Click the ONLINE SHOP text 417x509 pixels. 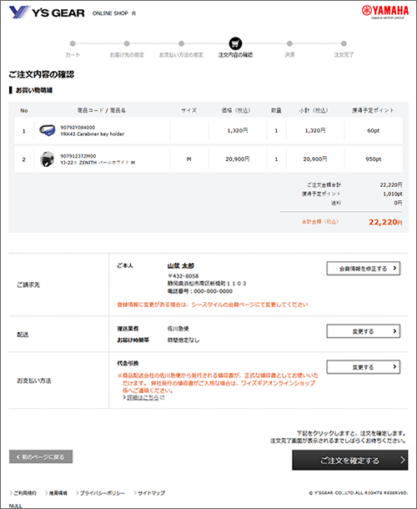pyautogui.click(x=110, y=13)
